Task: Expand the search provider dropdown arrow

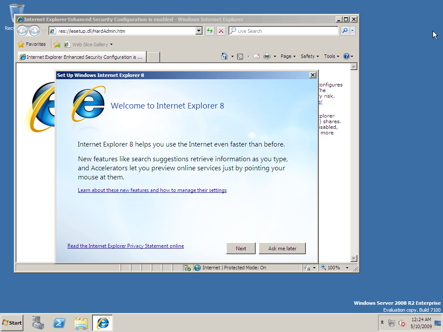Action: [352, 31]
